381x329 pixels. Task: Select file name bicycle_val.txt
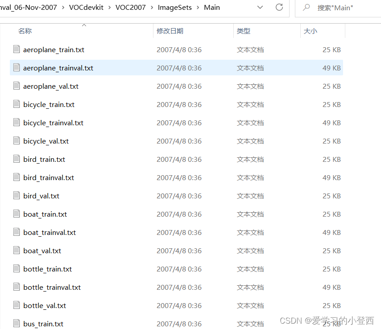tap(46, 141)
